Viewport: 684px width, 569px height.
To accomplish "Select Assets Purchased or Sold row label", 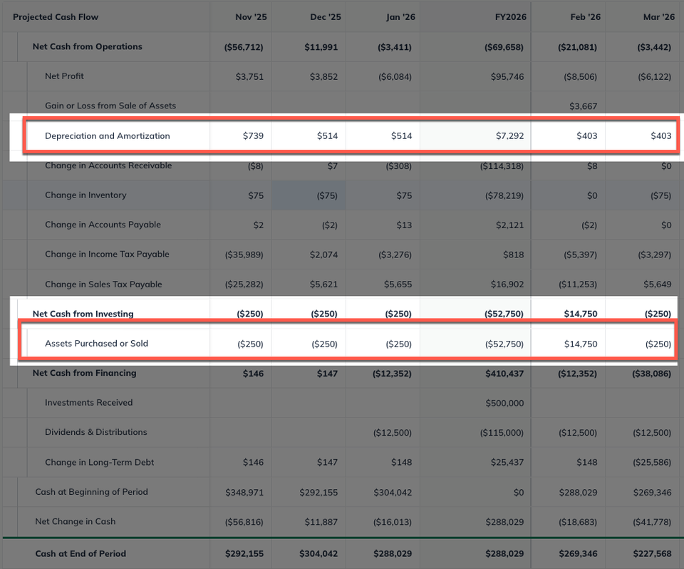I will (96, 344).
